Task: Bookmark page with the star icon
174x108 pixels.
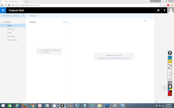Action: (x=160, y=5)
